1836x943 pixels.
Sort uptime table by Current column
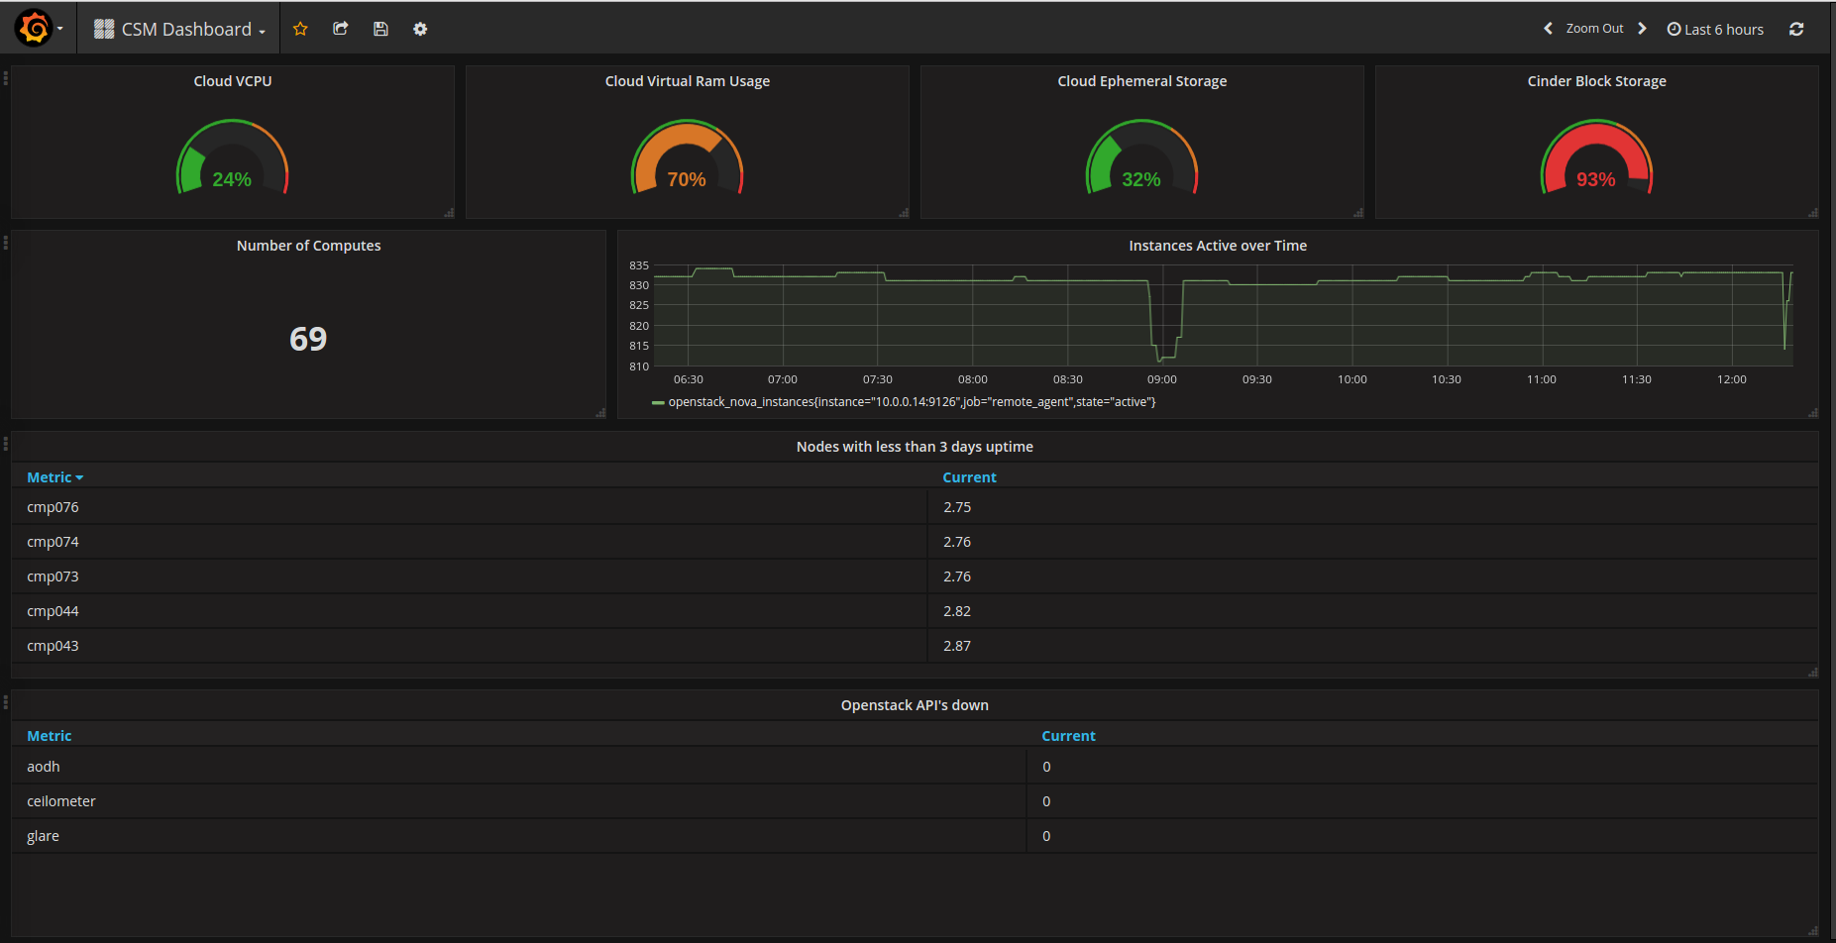click(969, 477)
